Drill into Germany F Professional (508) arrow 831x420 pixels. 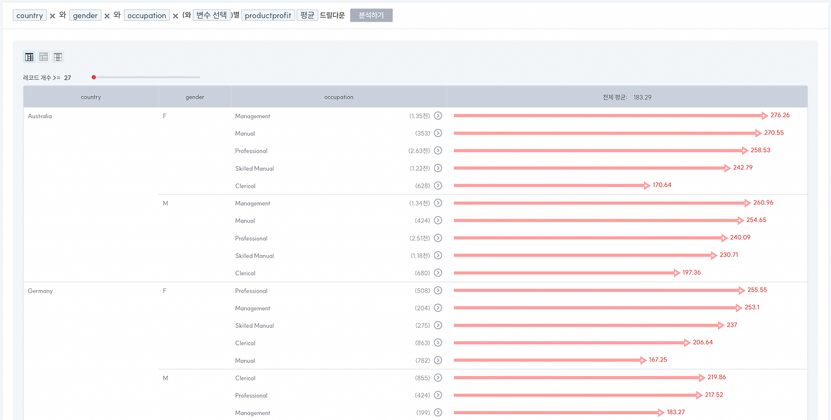[438, 291]
